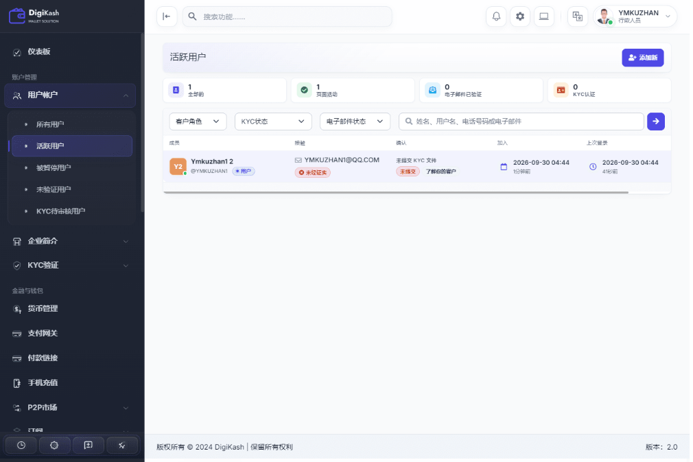Open 仪表板 dashboard in sidebar
The width and height of the screenshot is (693, 462).
point(39,51)
